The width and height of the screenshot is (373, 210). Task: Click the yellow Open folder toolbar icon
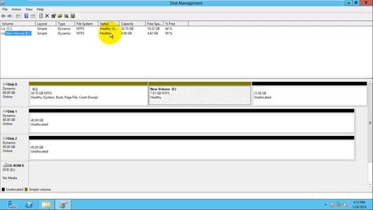click(x=60, y=16)
